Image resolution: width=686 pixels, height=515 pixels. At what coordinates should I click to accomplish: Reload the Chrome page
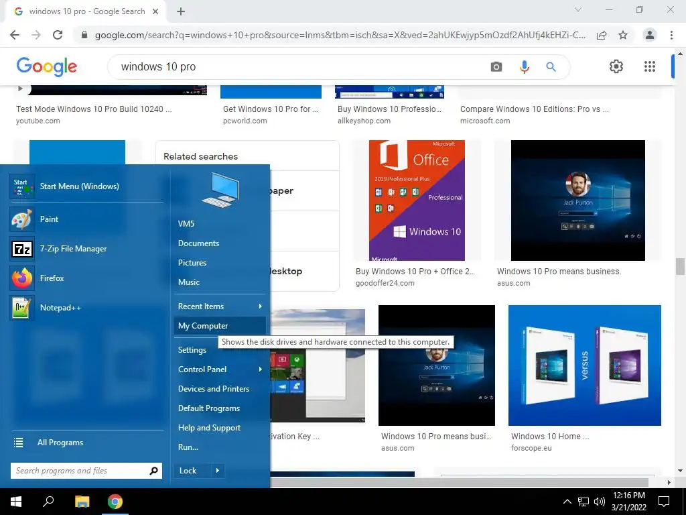pyautogui.click(x=58, y=35)
